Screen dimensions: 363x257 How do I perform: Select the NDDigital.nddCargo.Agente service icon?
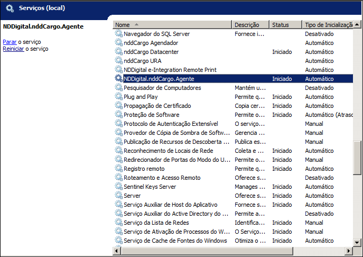point(118,79)
